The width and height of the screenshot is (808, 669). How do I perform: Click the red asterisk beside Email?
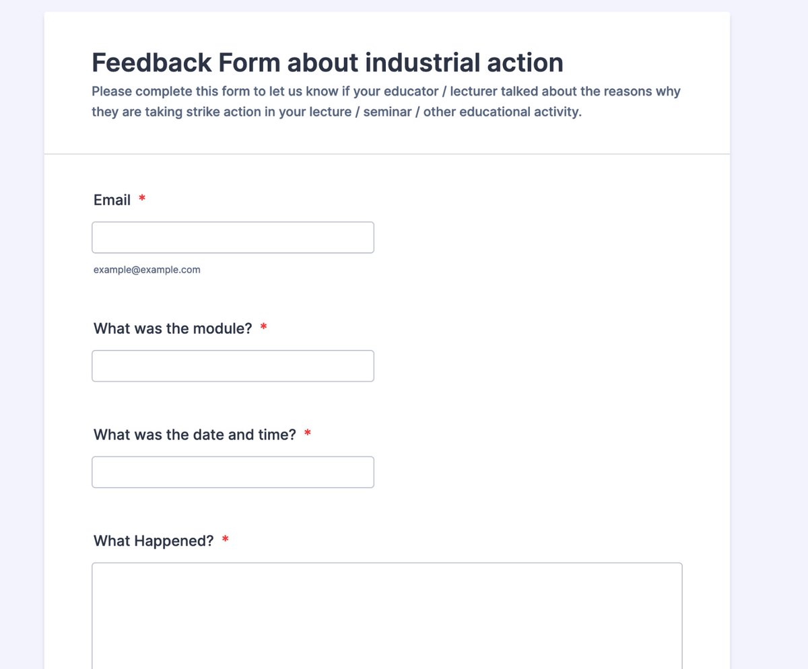[x=142, y=199]
